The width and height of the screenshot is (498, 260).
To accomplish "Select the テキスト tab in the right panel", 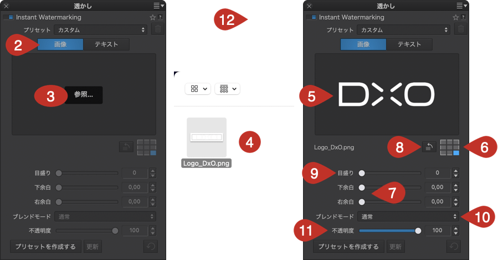I will pyautogui.click(x=409, y=44).
